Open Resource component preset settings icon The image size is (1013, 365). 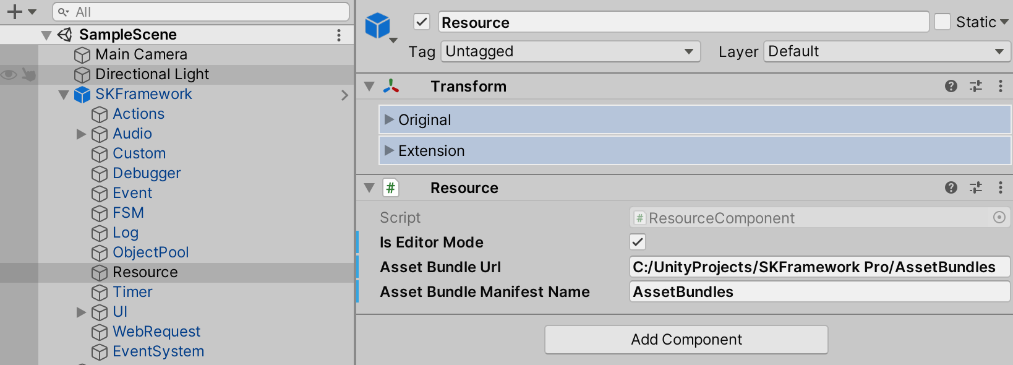[x=976, y=188]
